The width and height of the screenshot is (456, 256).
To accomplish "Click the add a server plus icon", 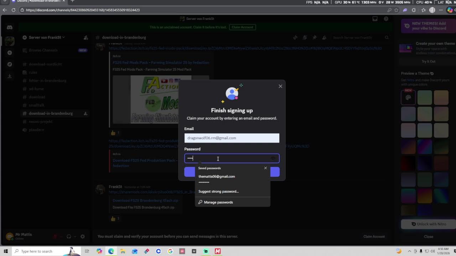I will coord(10,53).
